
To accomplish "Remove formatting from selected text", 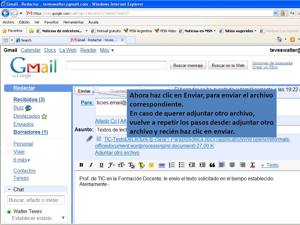I will pyautogui.click(x=252, y=165).
